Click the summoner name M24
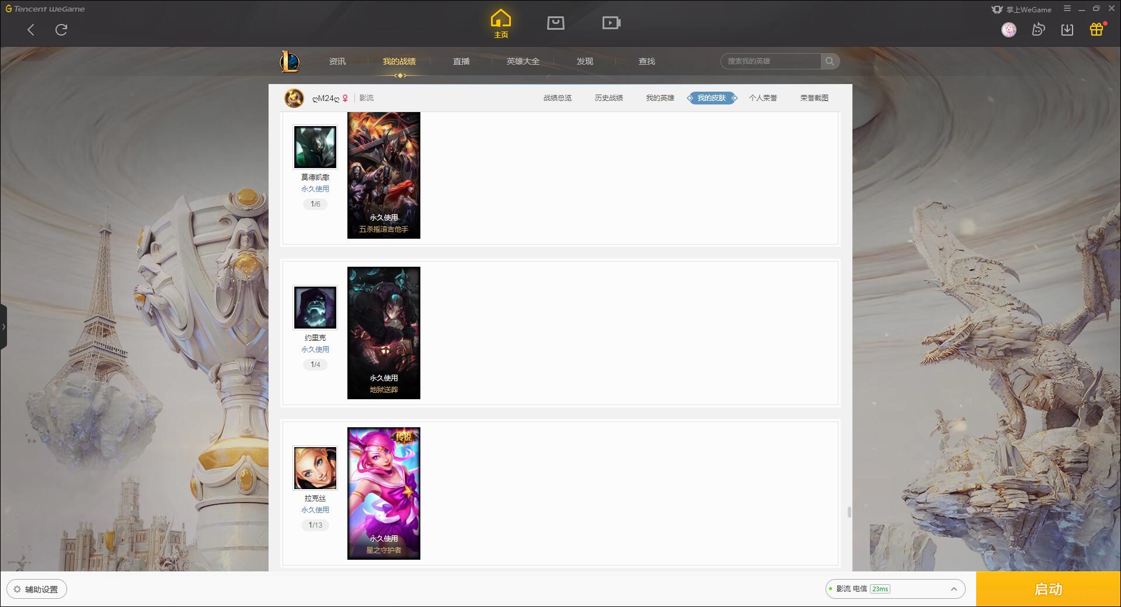Screen dimensions: 1121x607 (x=326, y=98)
